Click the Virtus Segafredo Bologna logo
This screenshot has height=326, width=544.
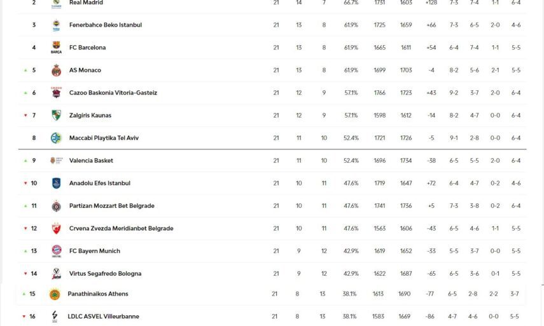click(56, 274)
